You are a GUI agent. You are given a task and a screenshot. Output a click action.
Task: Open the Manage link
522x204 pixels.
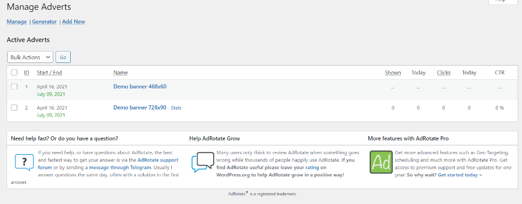pyautogui.click(x=17, y=22)
